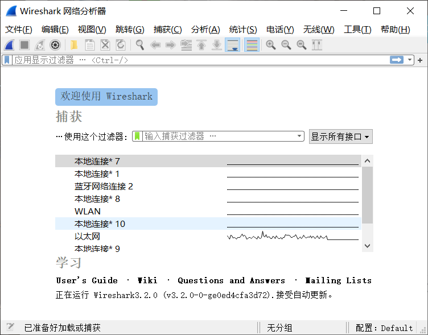The height and width of the screenshot is (335, 428).
Task: Open the 帮助(H) menu
Action: pos(395,30)
